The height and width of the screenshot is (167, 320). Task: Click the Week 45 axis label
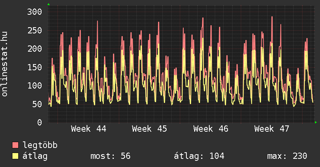pos(150,129)
